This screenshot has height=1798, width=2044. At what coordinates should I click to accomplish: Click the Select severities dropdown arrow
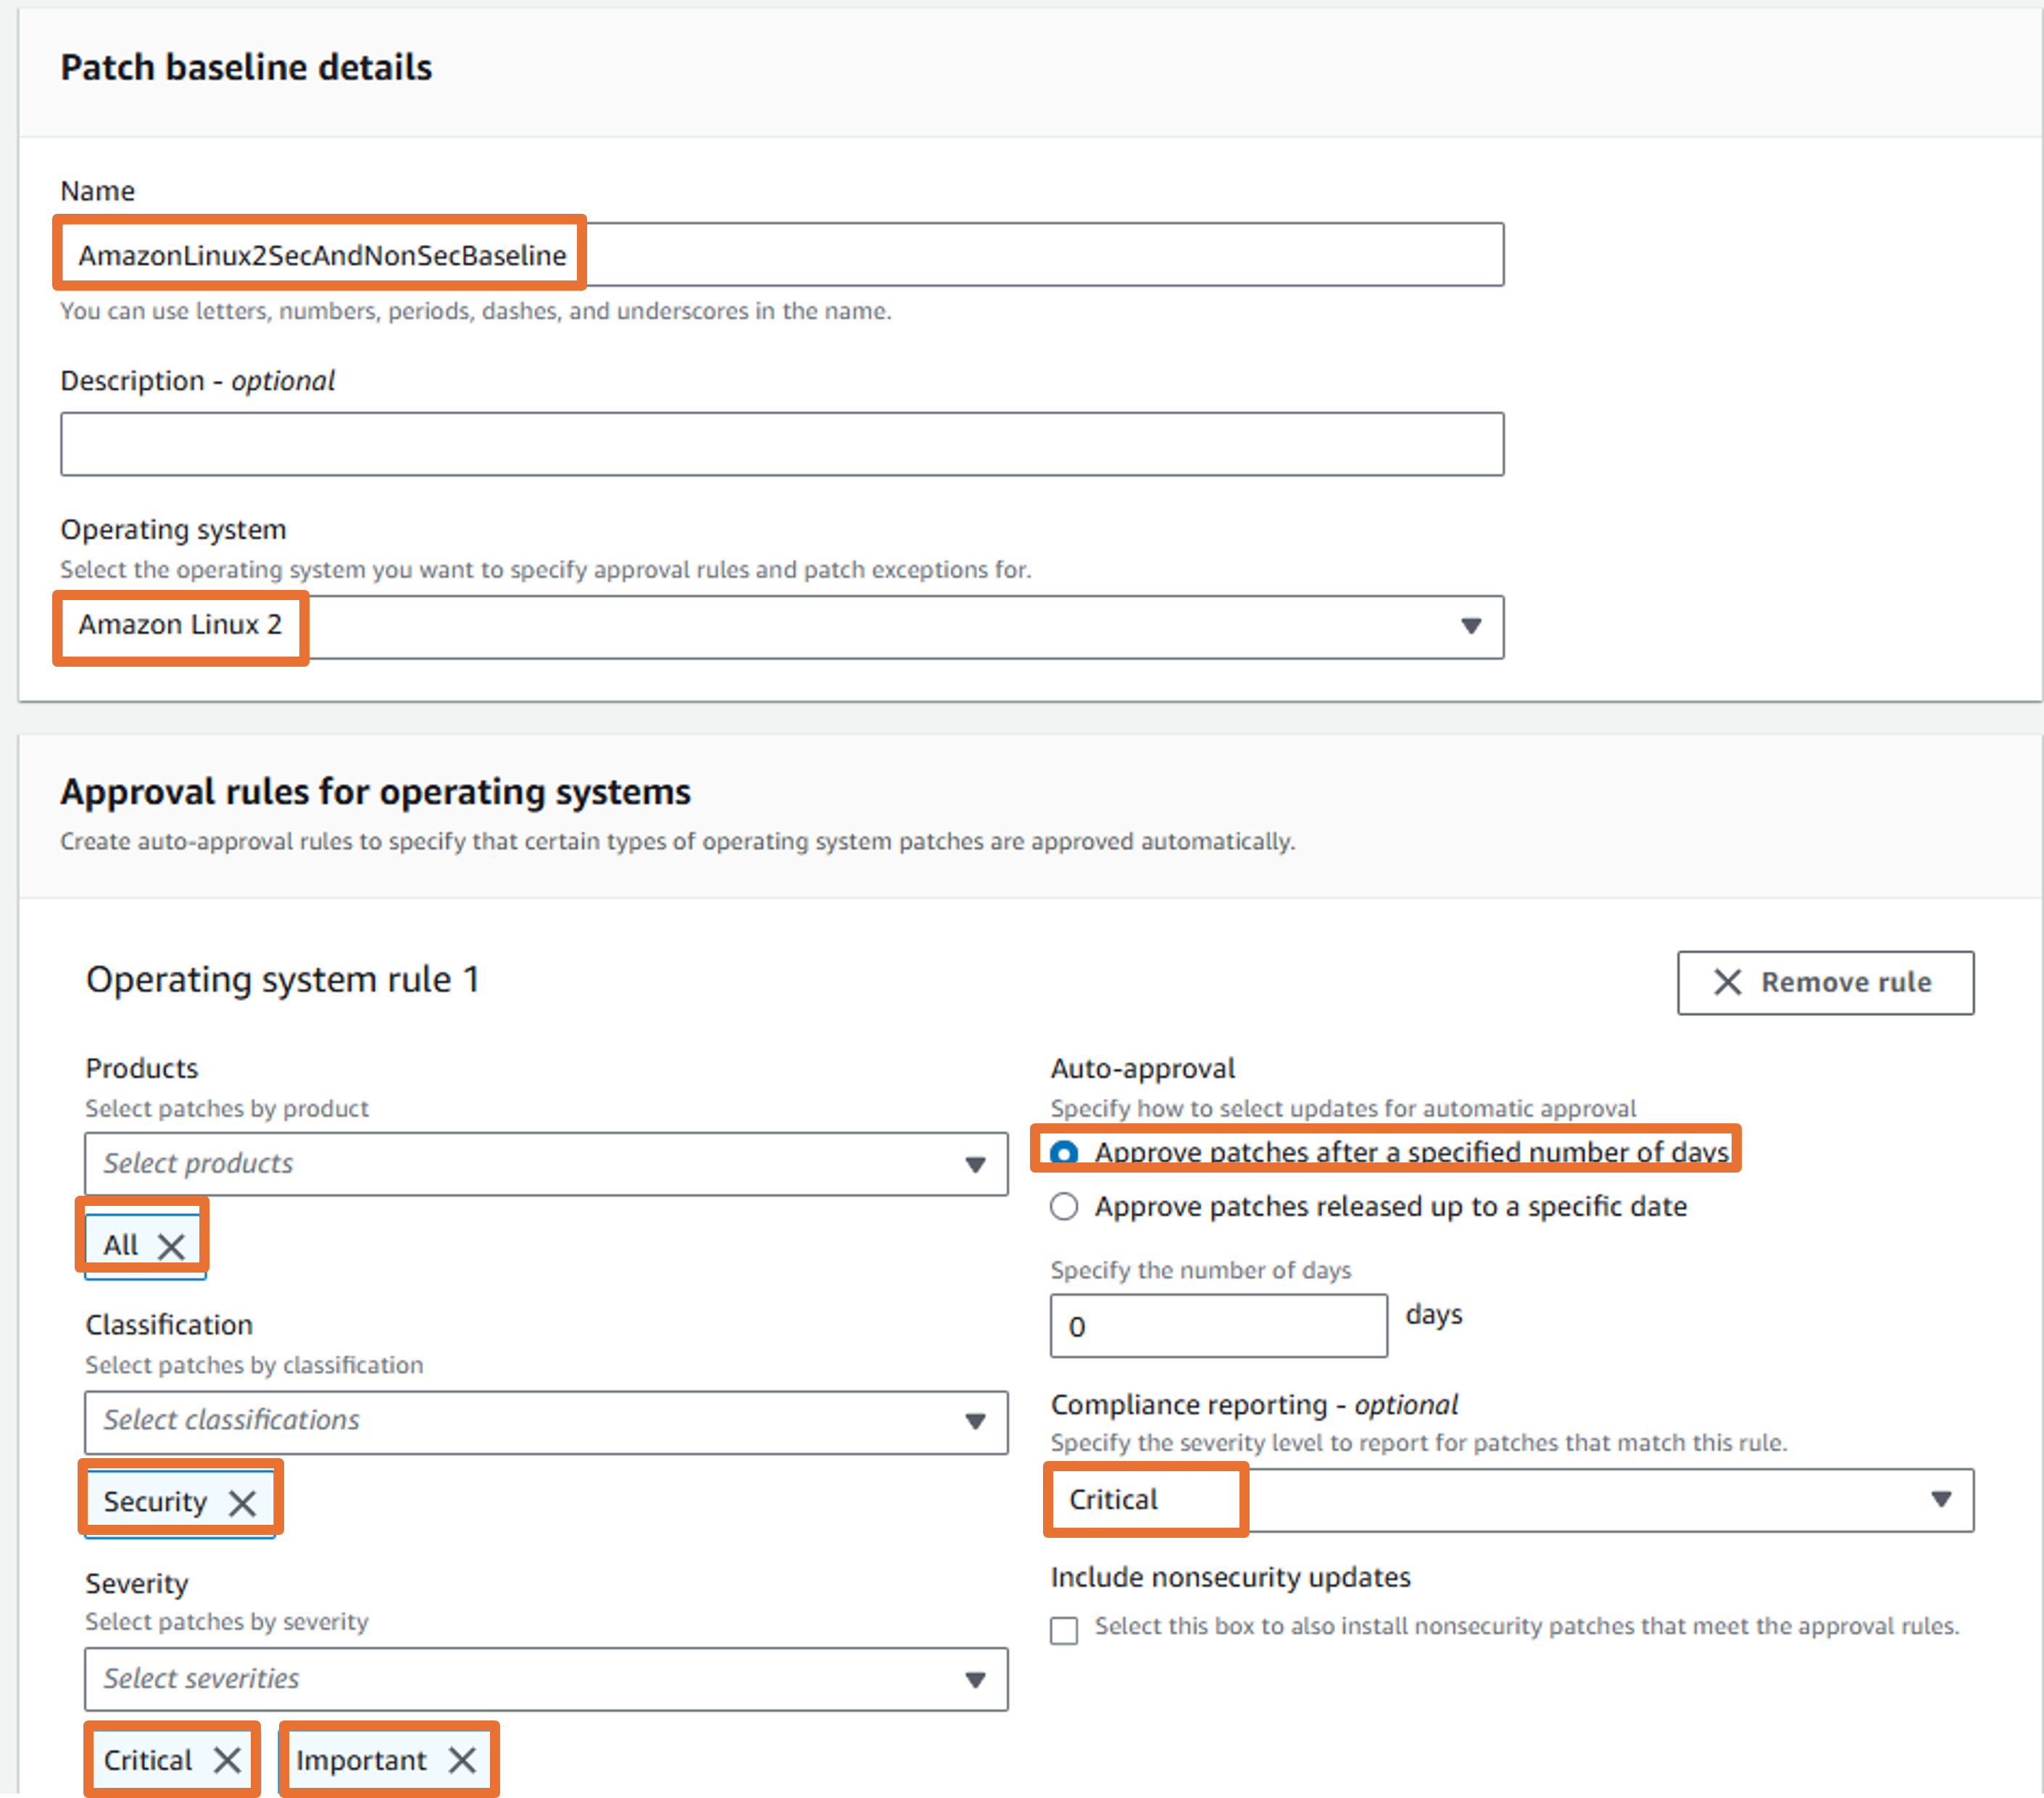(x=975, y=1679)
